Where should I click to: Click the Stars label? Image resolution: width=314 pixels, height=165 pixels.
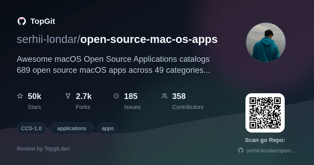(34, 107)
